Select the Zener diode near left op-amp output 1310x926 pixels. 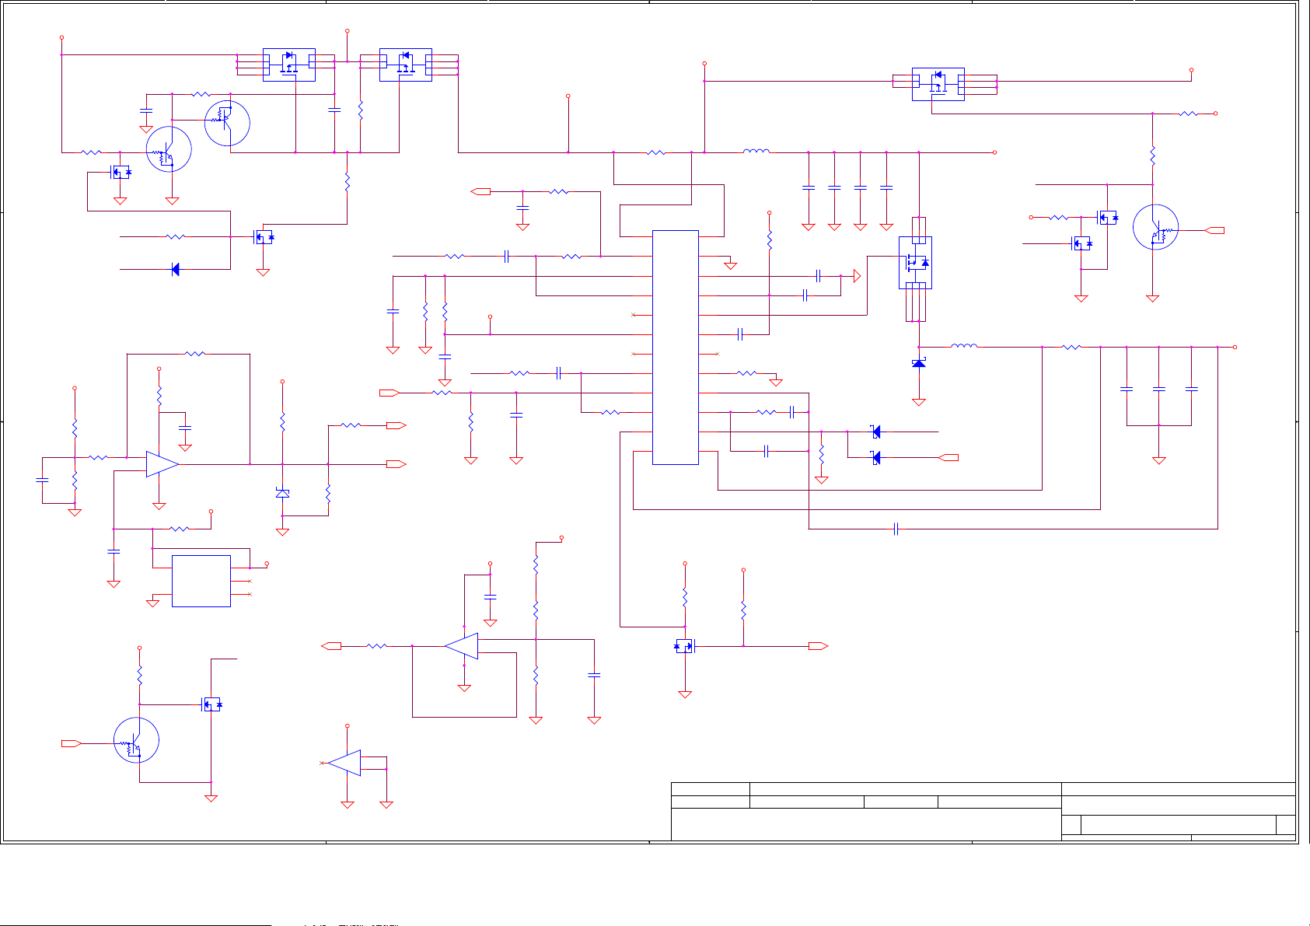pos(282,493)
